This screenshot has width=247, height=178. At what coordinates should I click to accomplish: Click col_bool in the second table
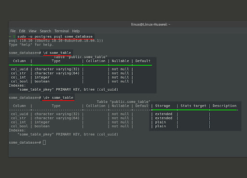click(19, 126)
